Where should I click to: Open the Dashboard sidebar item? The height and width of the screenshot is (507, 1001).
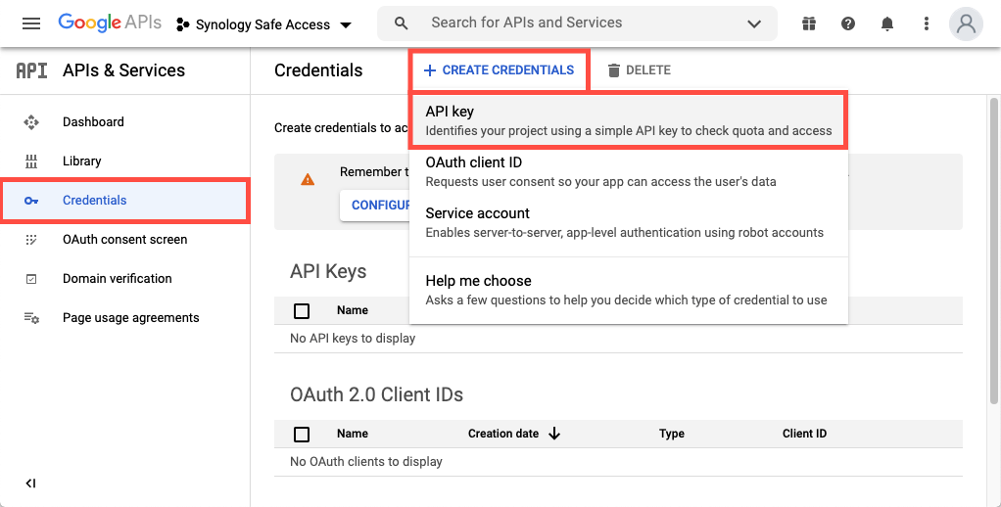point(125,121)
